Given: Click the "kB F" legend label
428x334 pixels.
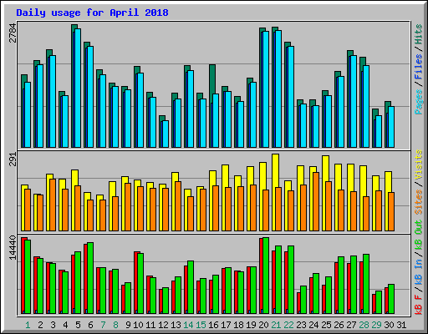Looking at the screenshot, I should point(419,305).
